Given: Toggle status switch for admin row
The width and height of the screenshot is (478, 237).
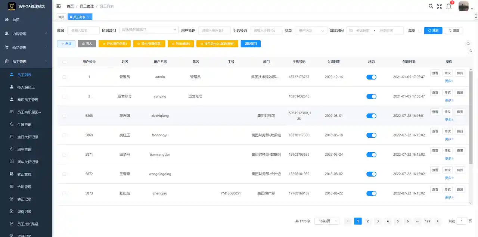Looking at the screenshot, I should [371, 77].
